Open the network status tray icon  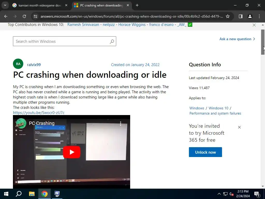(x=225, y=194)
